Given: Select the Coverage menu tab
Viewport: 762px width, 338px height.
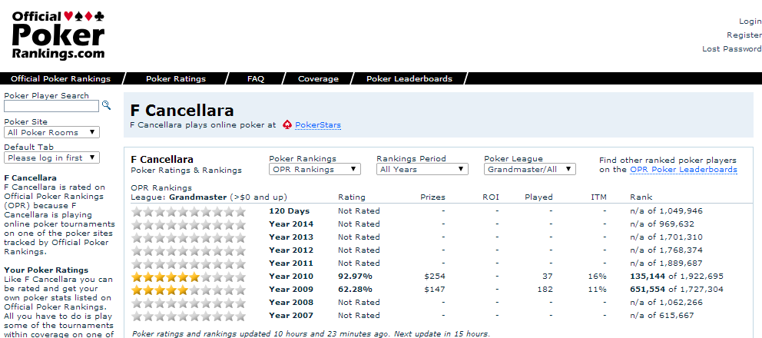Looking at the screenshot, I should [x=318, y=79].
